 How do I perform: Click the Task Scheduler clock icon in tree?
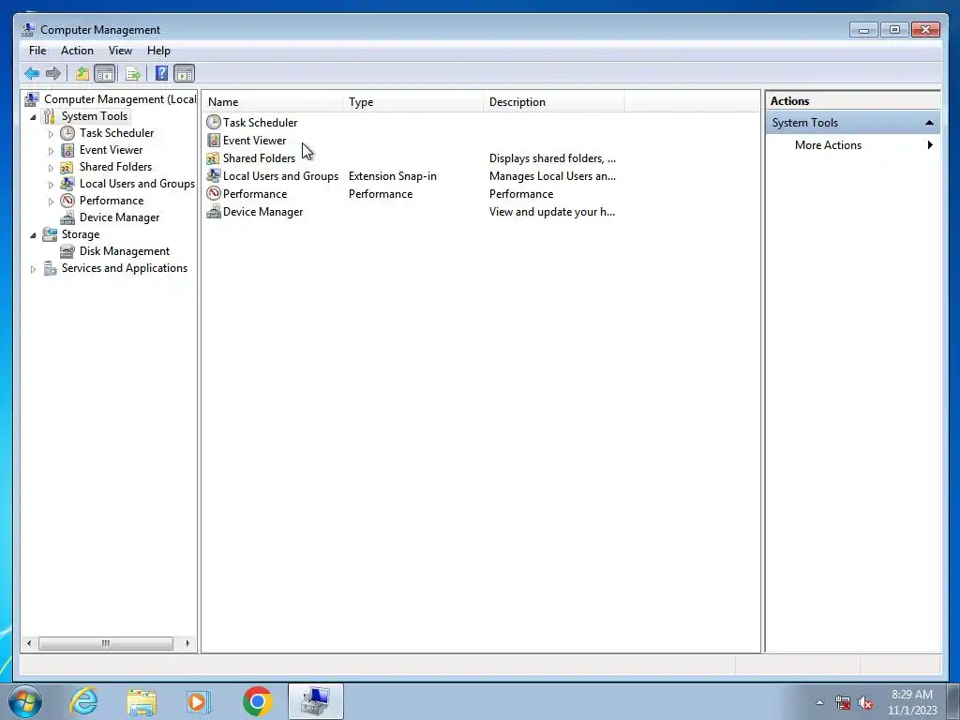67,133
